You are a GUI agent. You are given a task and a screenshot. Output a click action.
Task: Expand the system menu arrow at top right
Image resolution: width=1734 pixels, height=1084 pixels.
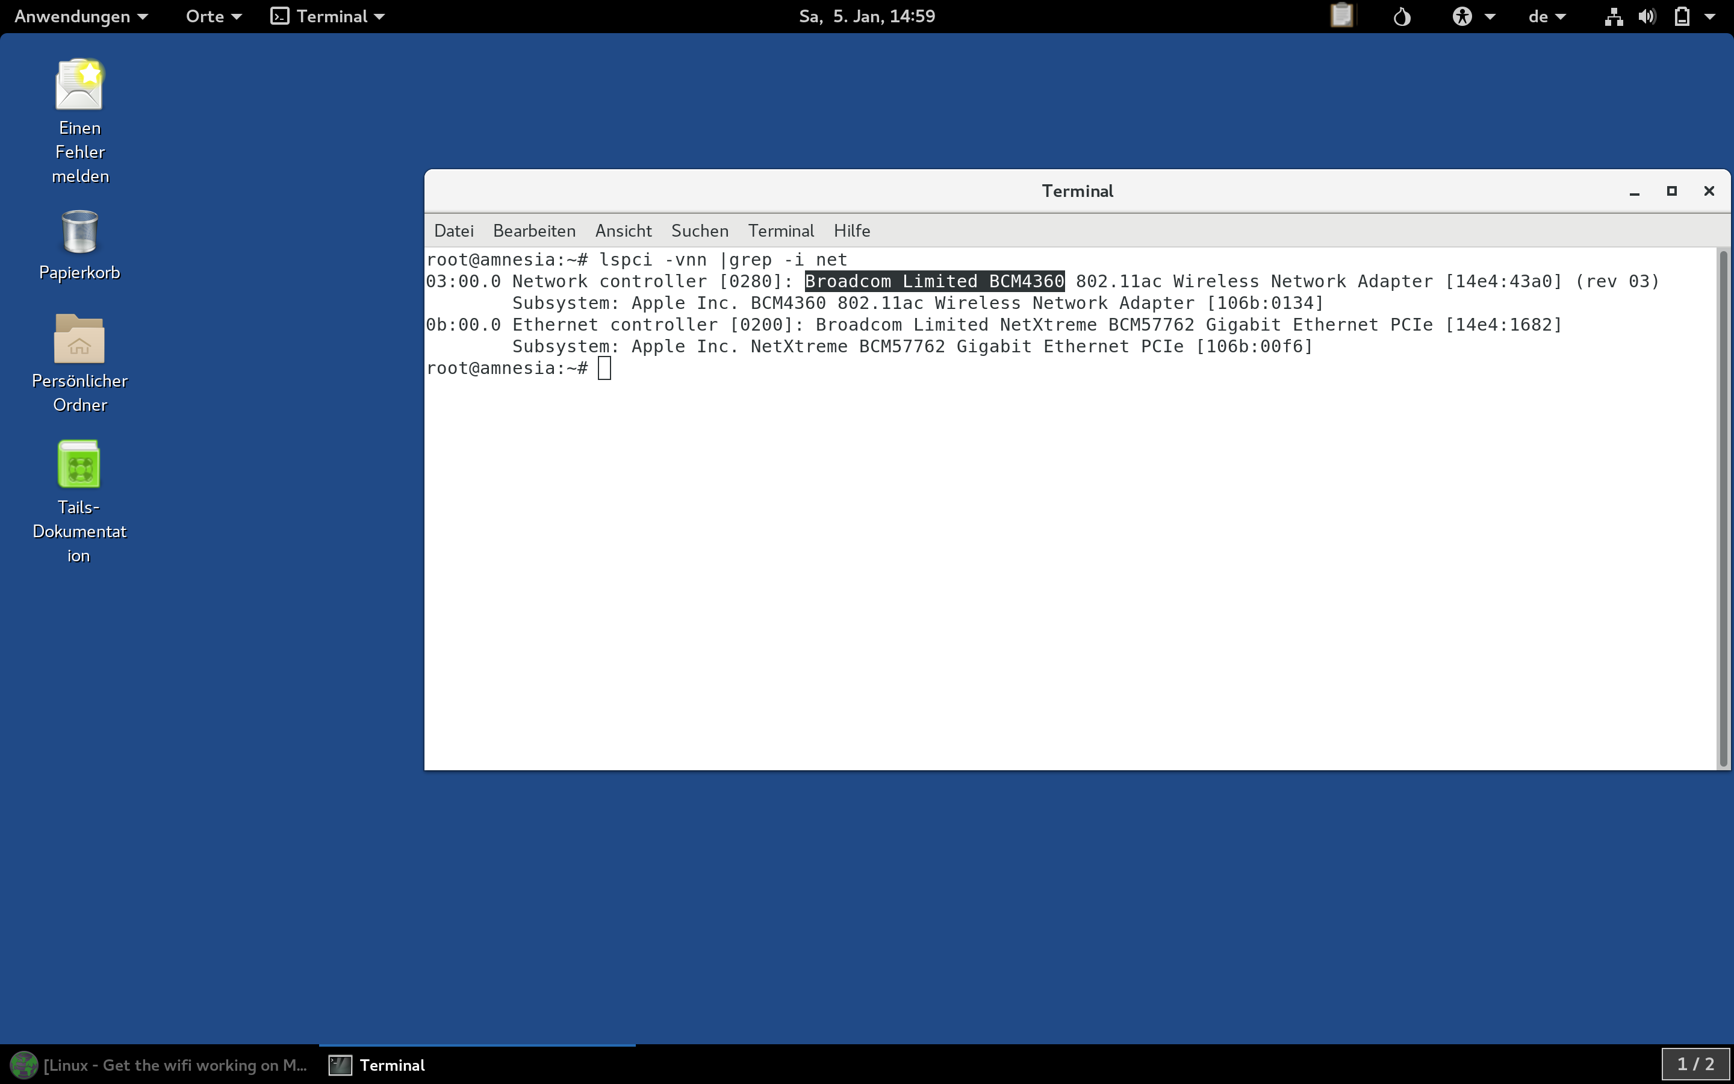(1710, 16)
